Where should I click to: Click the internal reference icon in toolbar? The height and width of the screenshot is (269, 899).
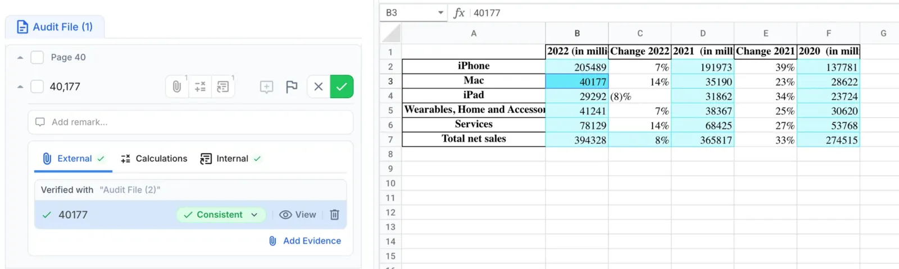point(223,87)
